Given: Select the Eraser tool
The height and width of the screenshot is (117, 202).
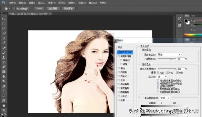Looking at the screenshot, I should click(4, 67).
